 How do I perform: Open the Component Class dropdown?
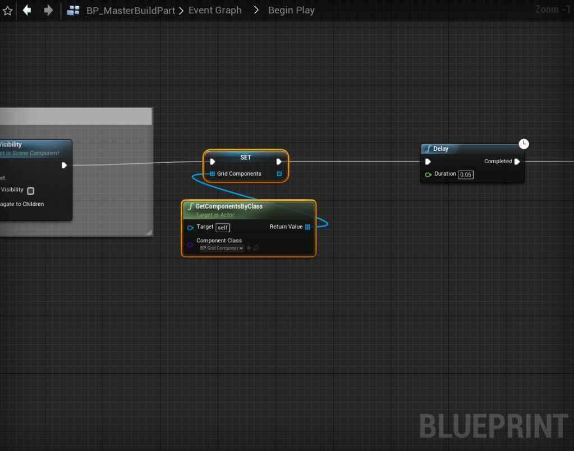click(x=222, y=248)
